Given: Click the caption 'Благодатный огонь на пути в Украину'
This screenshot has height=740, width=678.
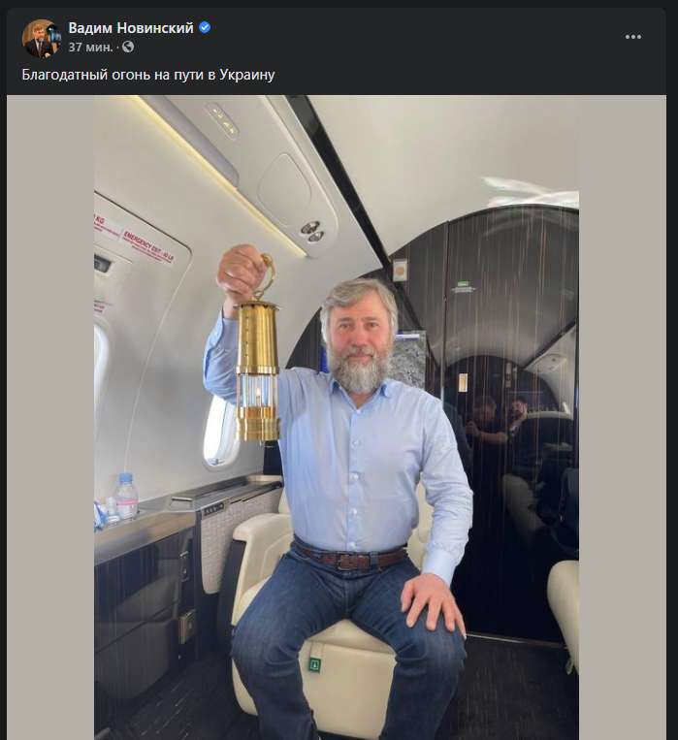Looking at the screenshot, I should pos(148,75).
